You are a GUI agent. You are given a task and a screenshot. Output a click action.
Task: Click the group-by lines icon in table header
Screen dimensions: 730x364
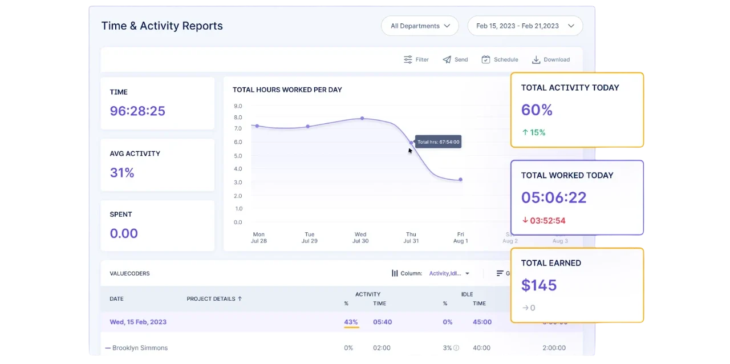(x=500, y=273)
